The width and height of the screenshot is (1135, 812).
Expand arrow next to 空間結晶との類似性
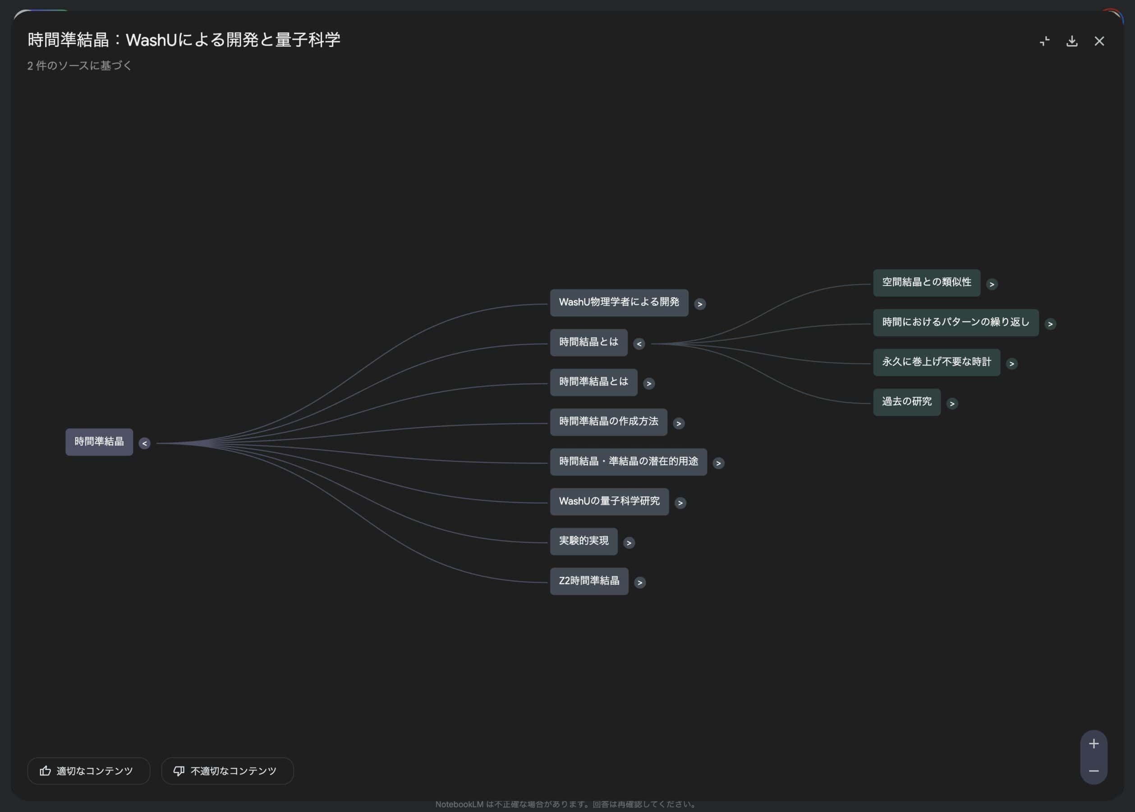(992, 284)
